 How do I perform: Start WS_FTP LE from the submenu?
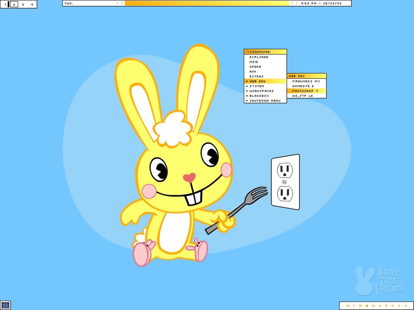click(306, 96)
